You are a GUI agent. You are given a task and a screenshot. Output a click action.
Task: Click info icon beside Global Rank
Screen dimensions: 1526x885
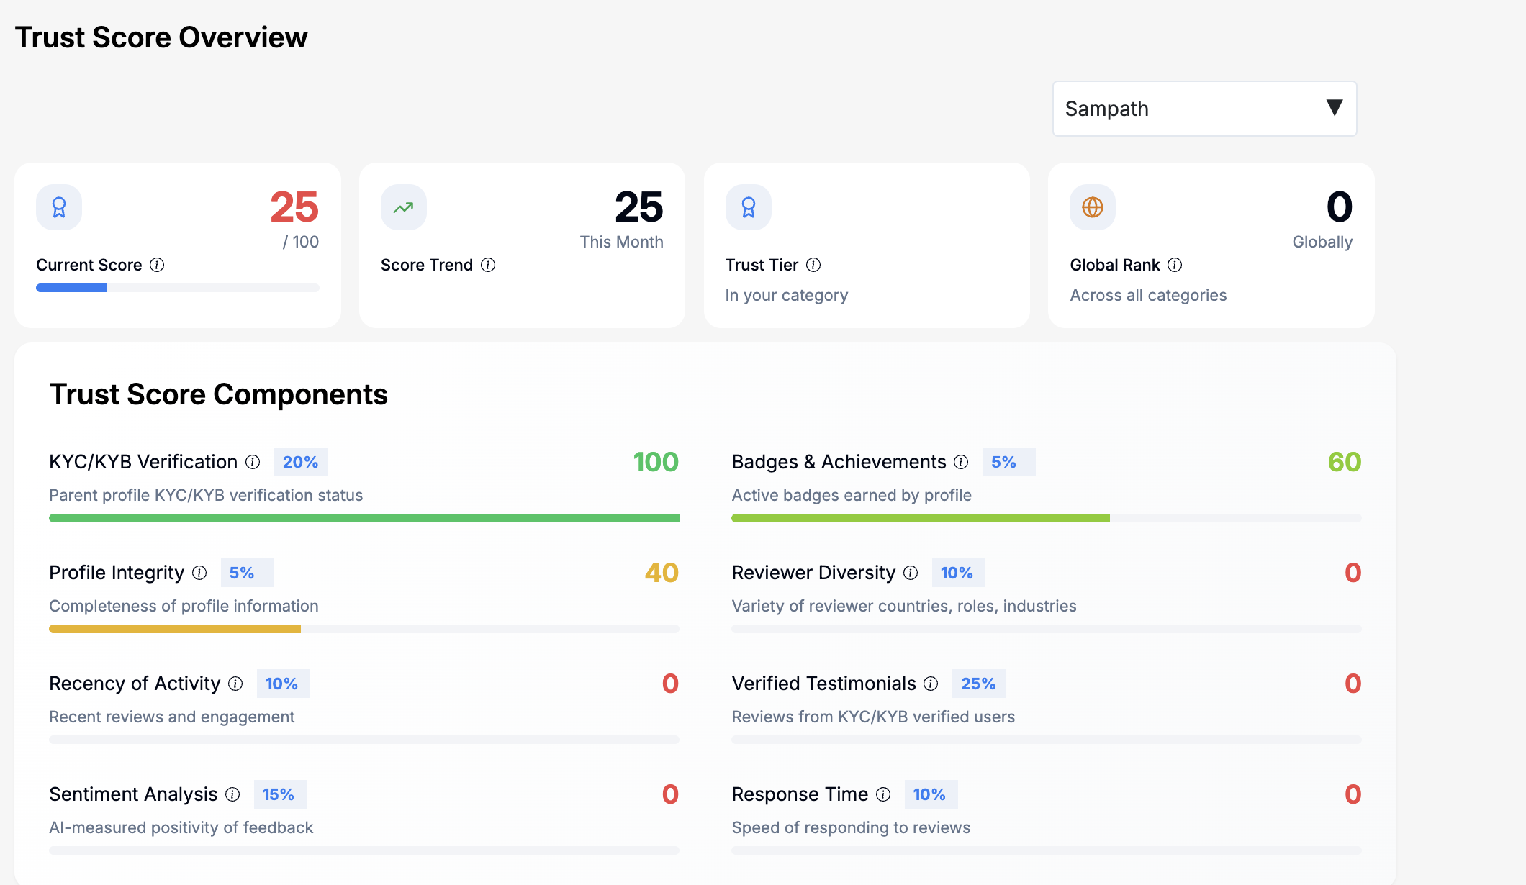pos(1175,265)
